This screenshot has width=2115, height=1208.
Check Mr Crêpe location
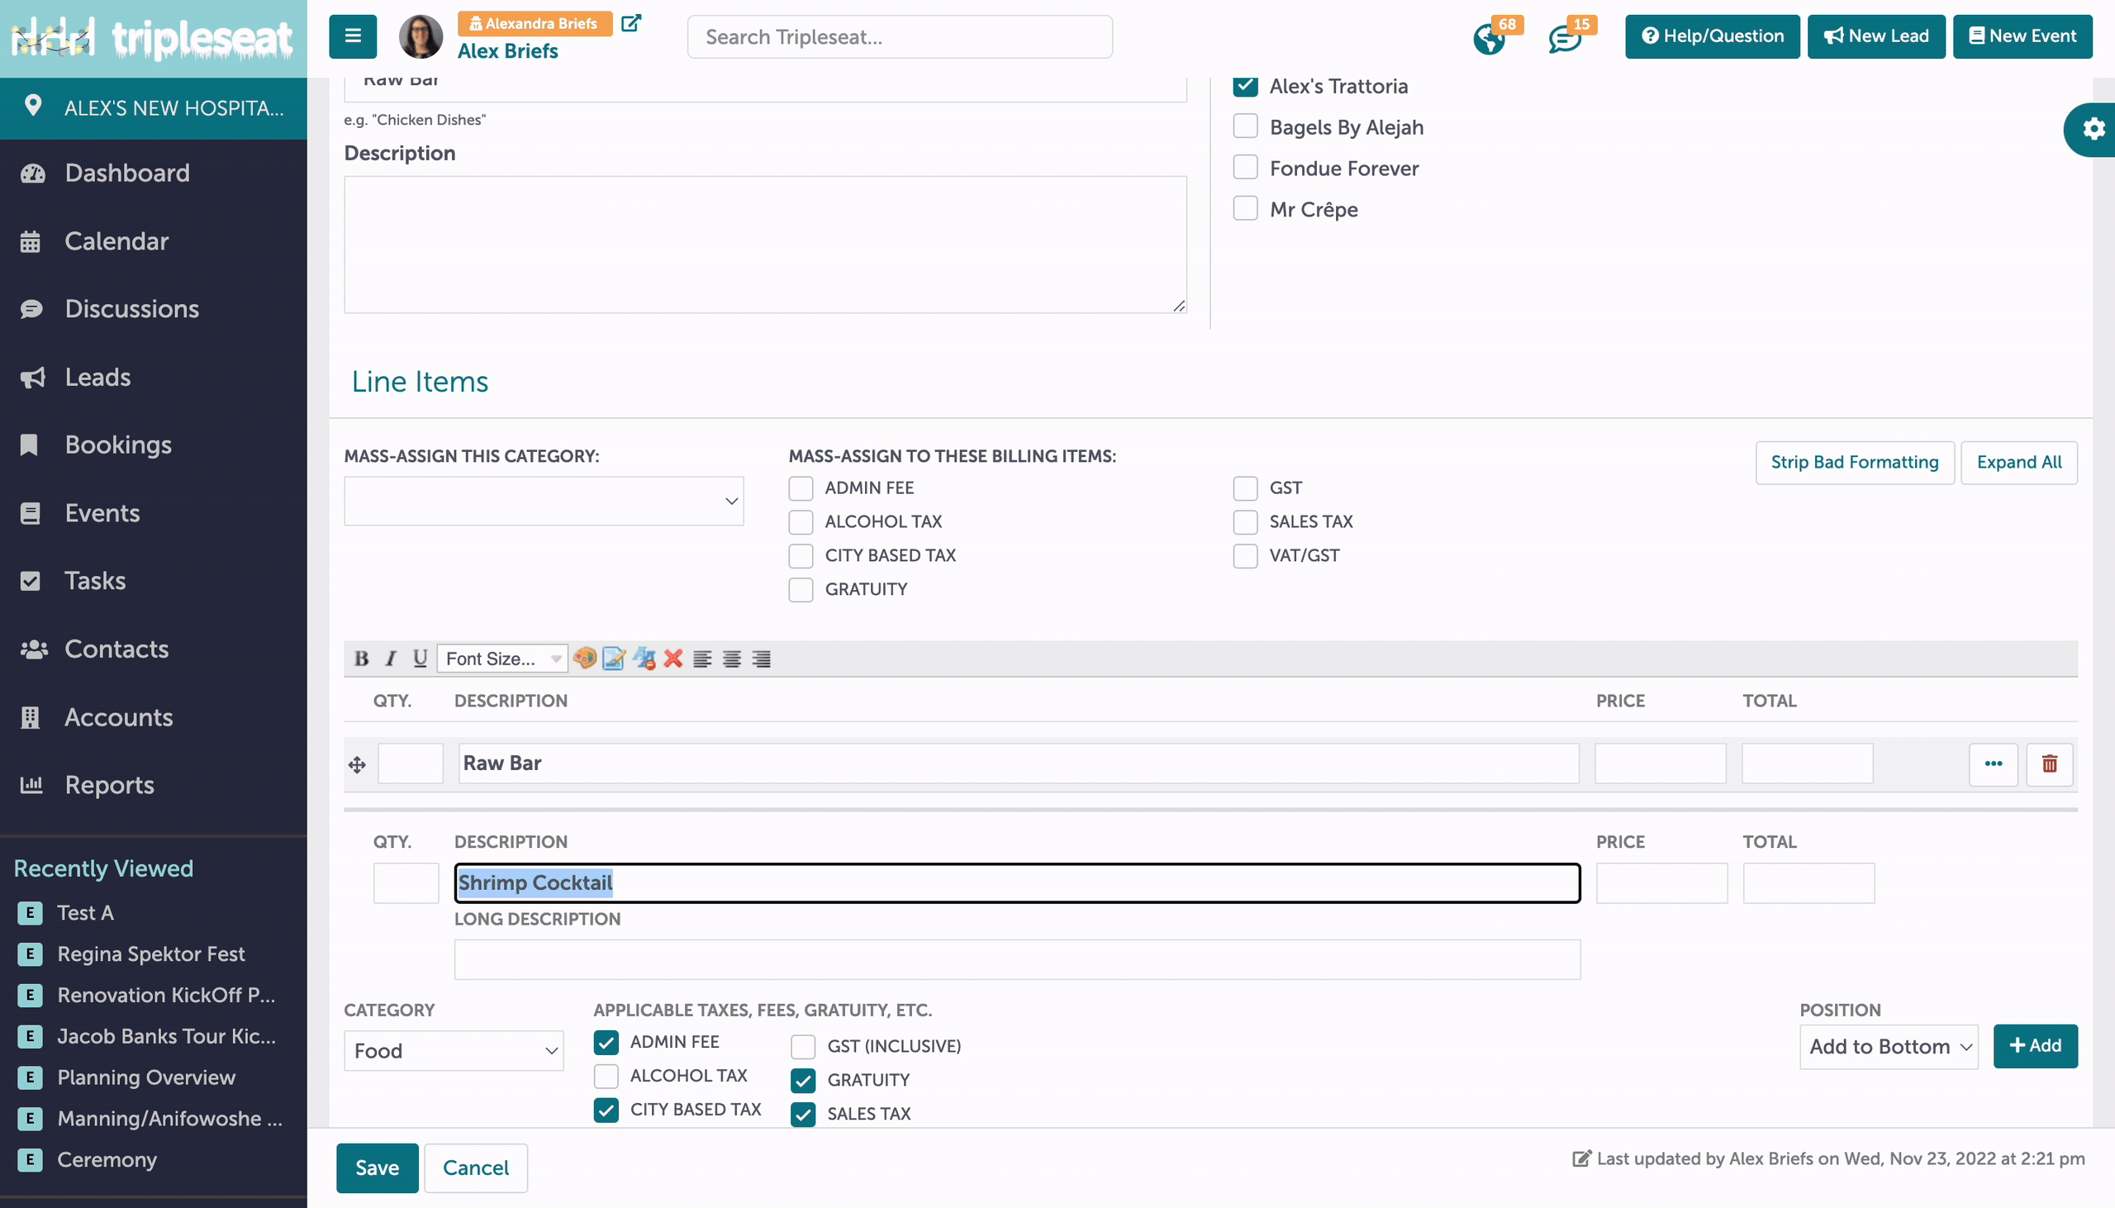(1245, 208)
